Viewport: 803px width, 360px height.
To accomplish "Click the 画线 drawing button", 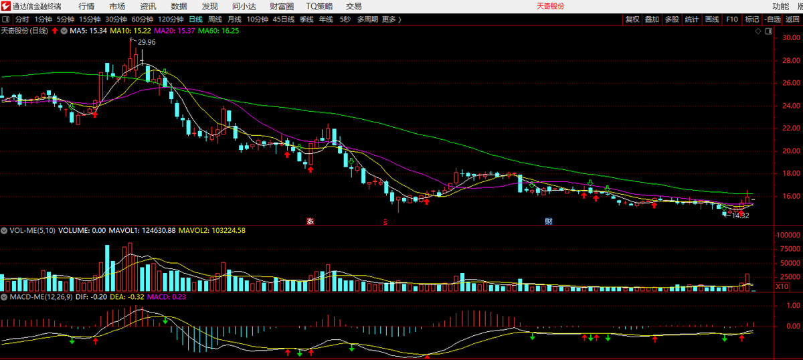I will pos(712,19).
